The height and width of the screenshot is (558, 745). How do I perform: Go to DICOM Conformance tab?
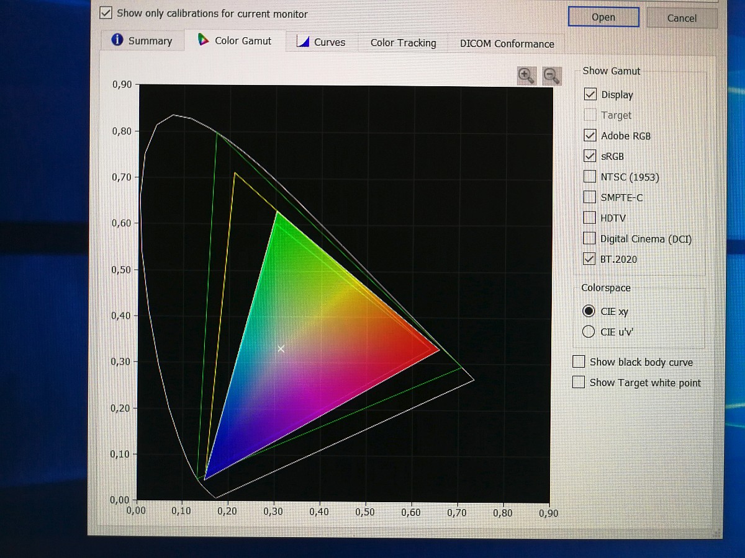tap(507, 43)
